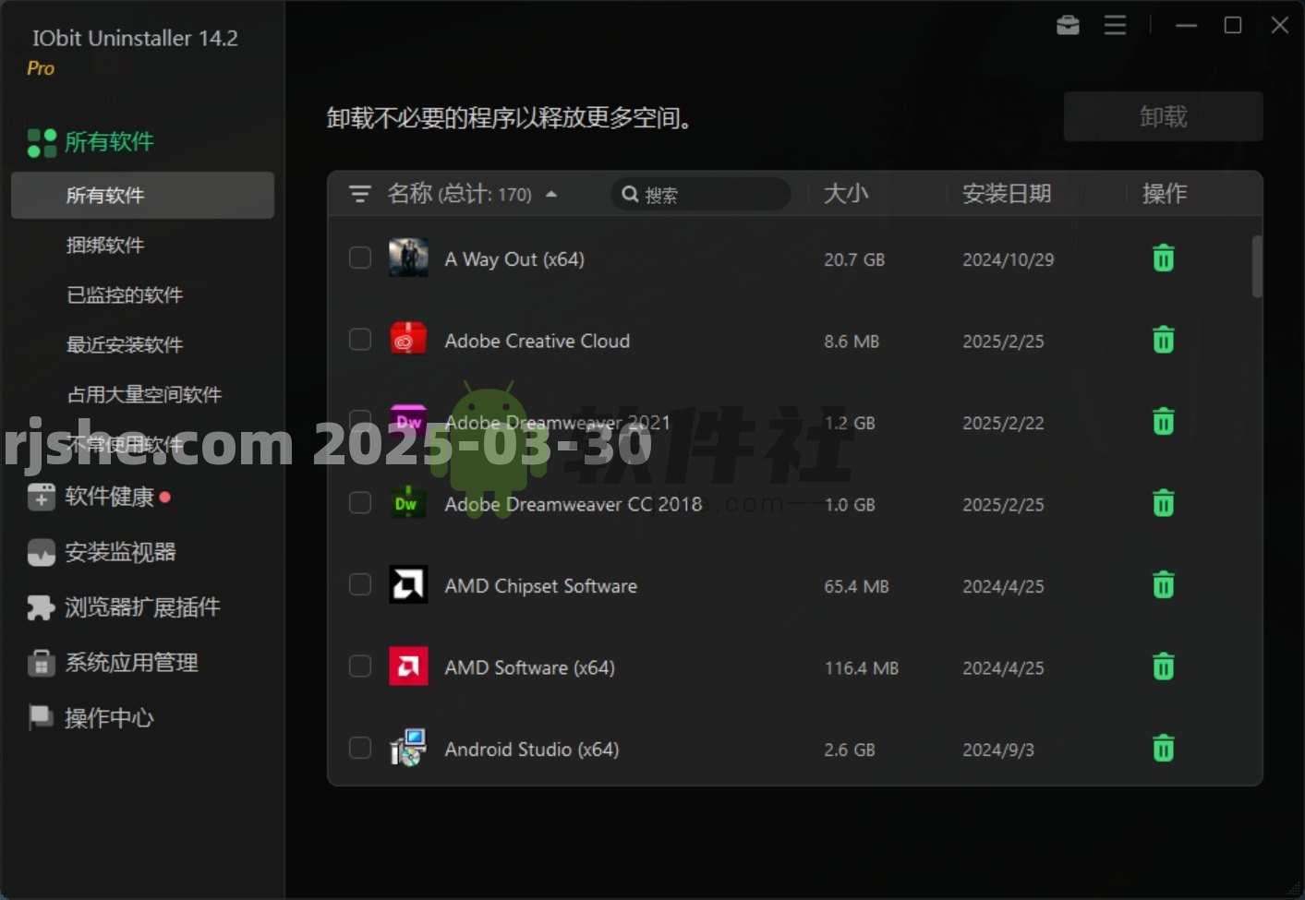Select checkbox for Adobe Dreamweaver CC 2018
Image resolution: width=1305 pixels, height=900 pixels.
click(x=360, y=503)
